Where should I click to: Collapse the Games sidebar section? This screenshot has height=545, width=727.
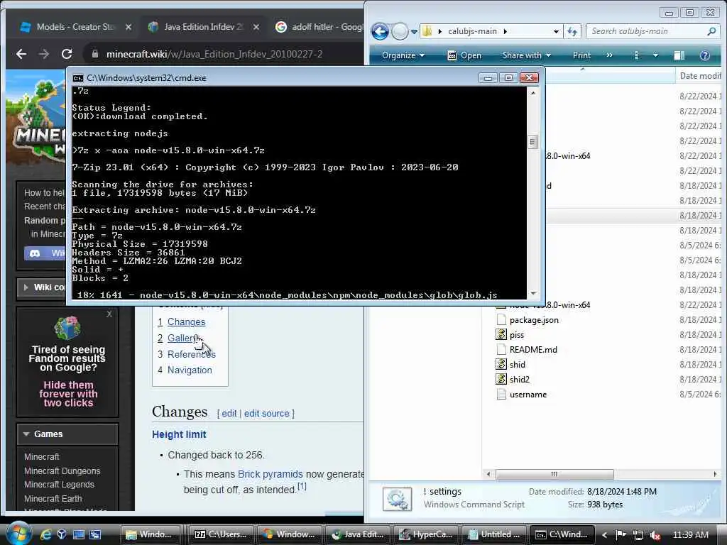point(67,434)
